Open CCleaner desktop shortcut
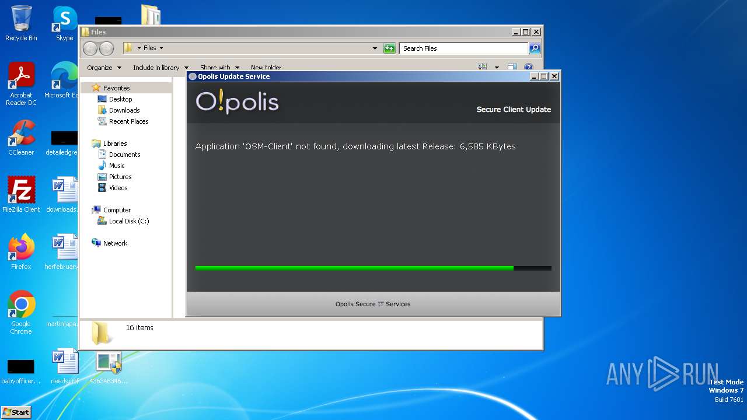This screenshot has height=420, width=747. pos(21,138)
